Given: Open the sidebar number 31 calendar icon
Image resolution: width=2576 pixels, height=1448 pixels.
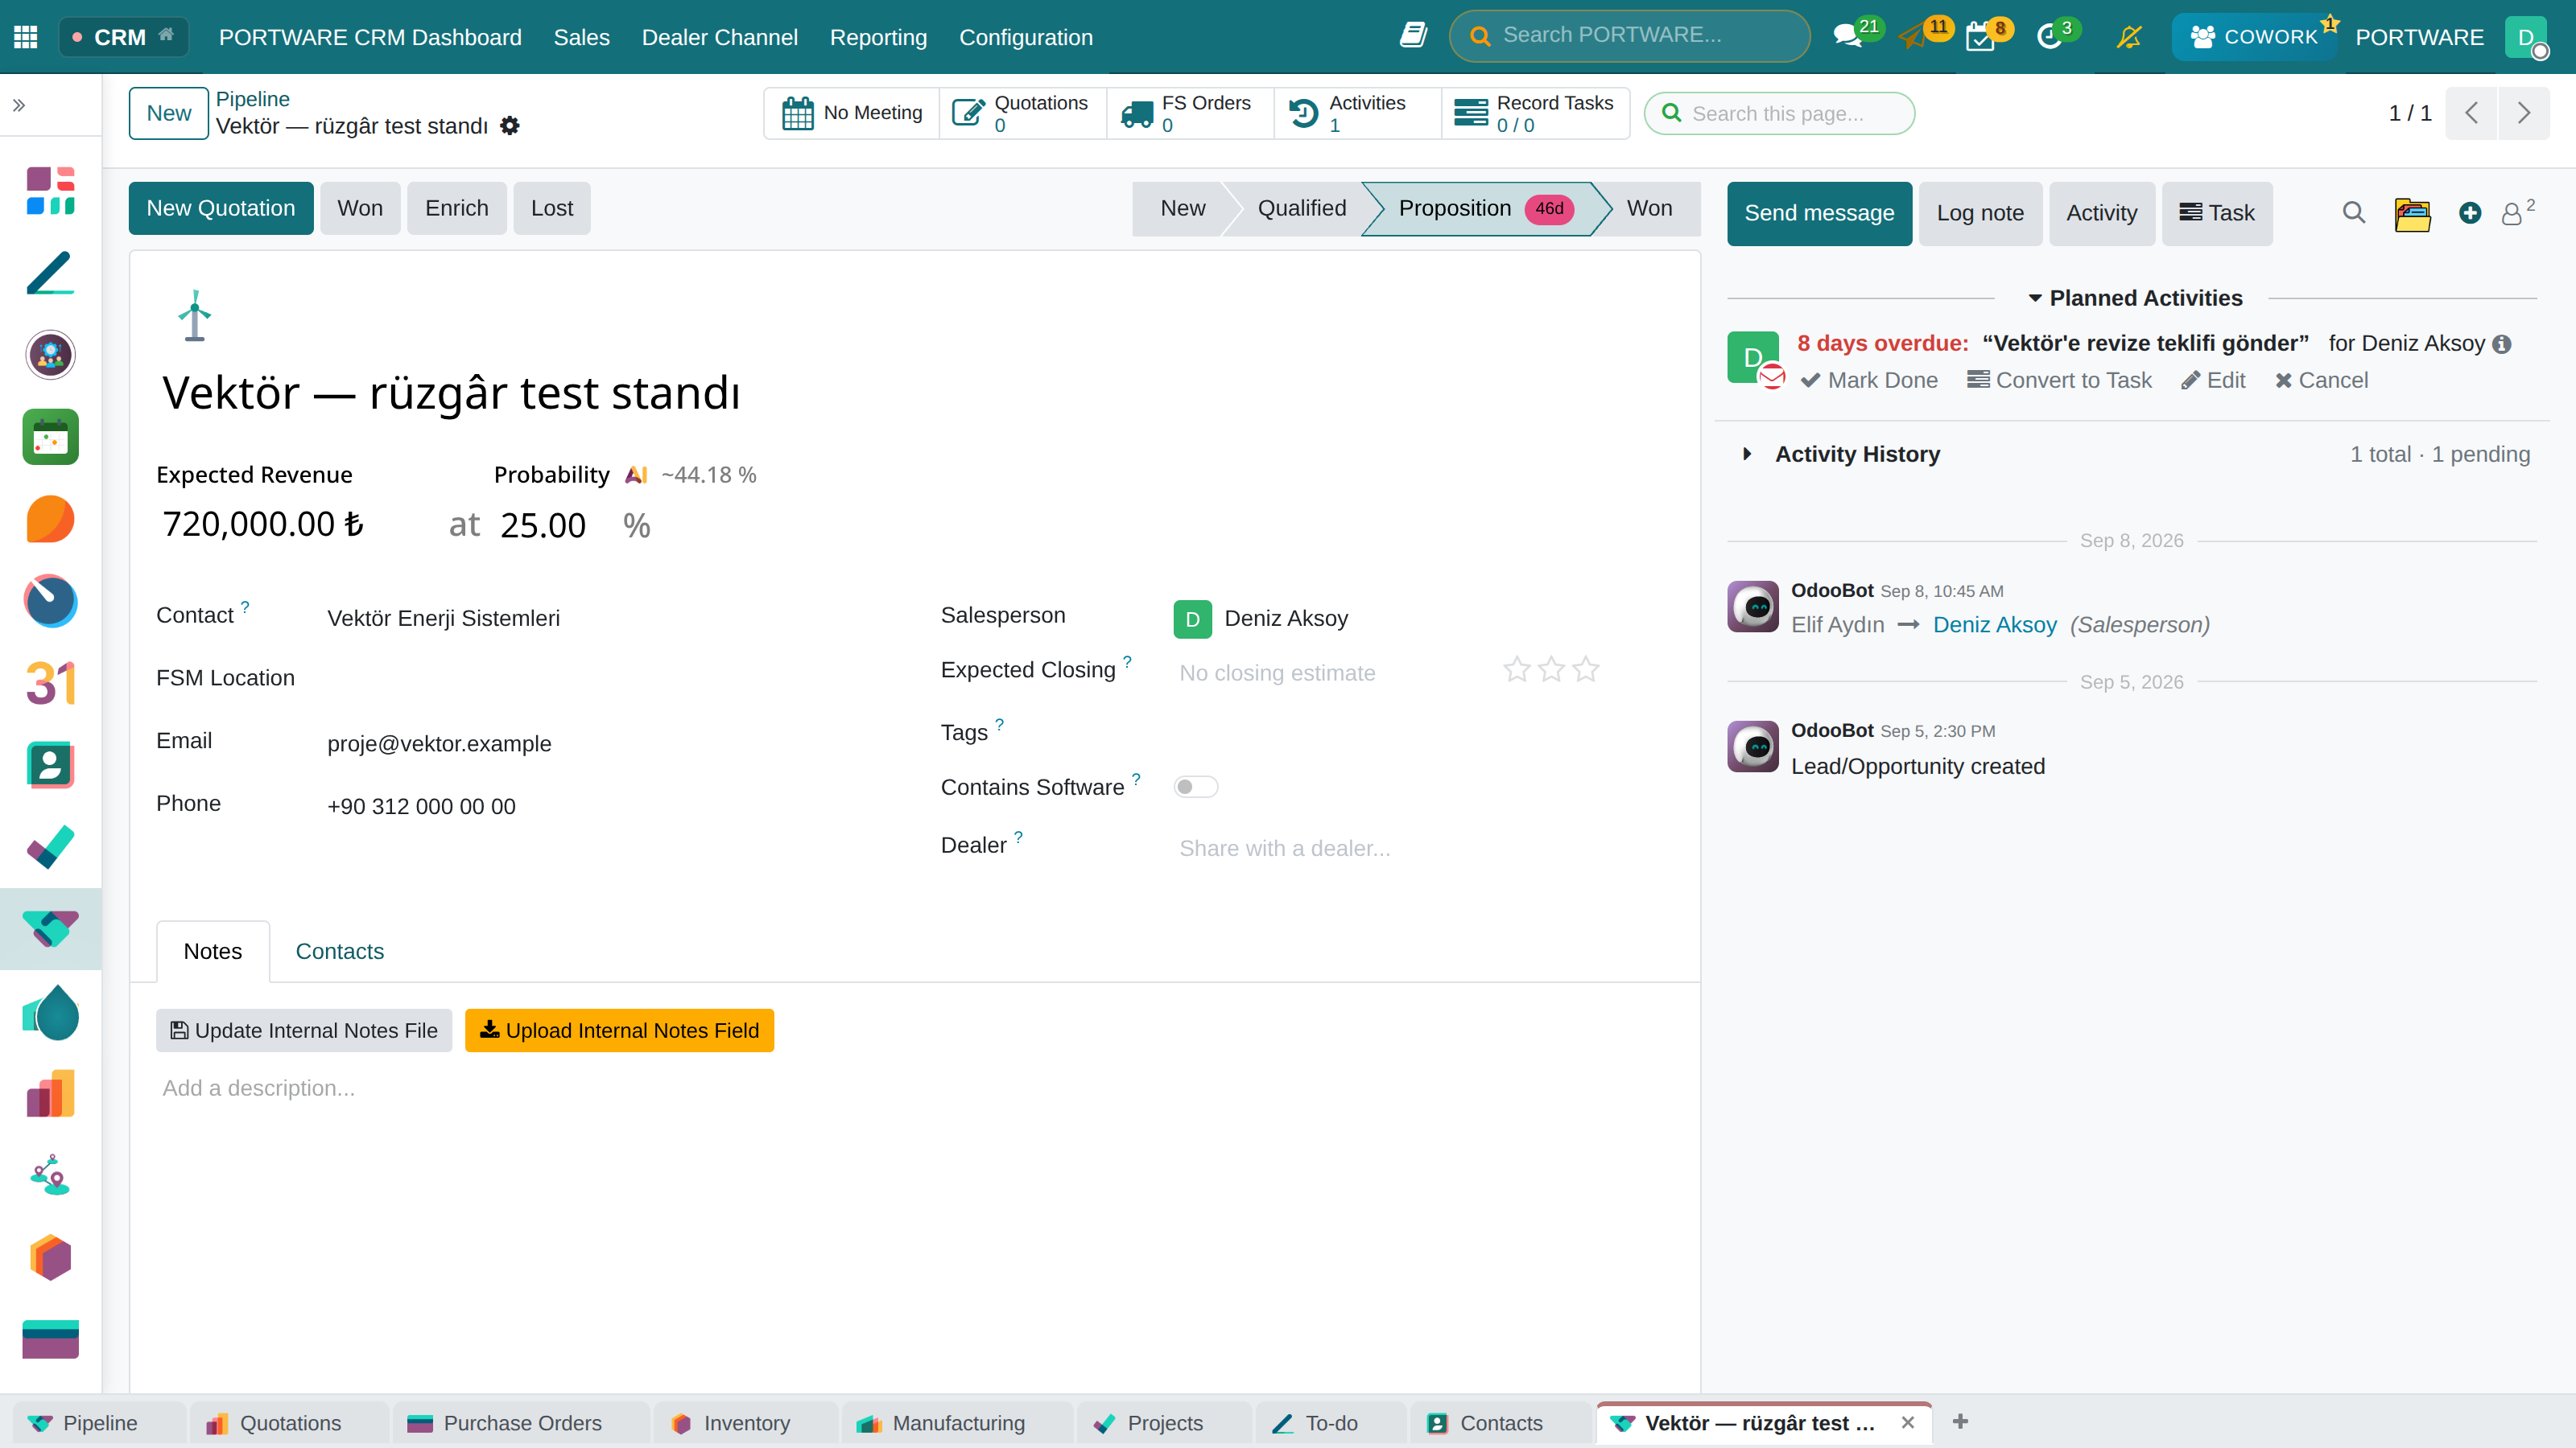Looking at the screenshot, I should pos(50,684).
